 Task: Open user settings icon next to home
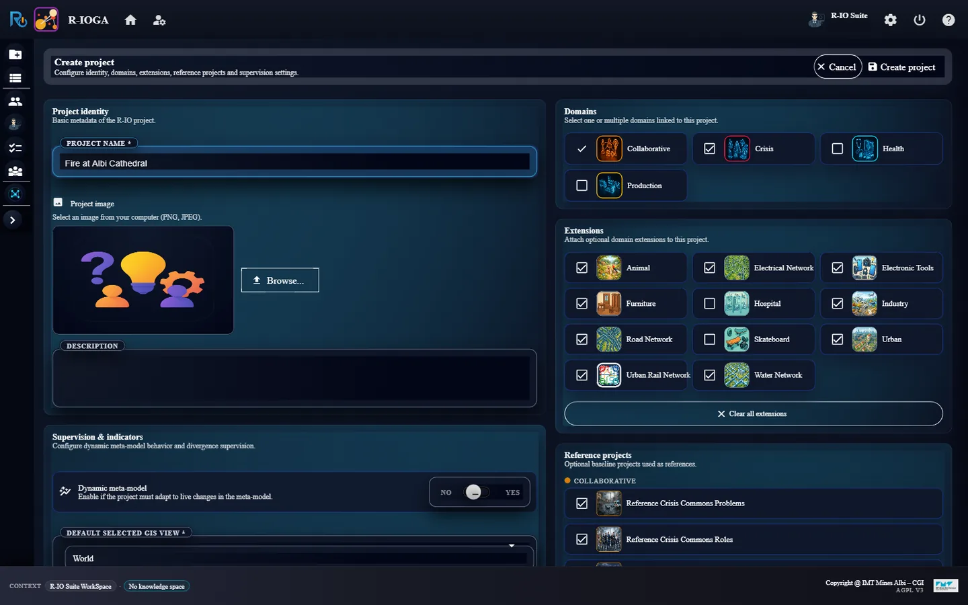tap(159, 20)
